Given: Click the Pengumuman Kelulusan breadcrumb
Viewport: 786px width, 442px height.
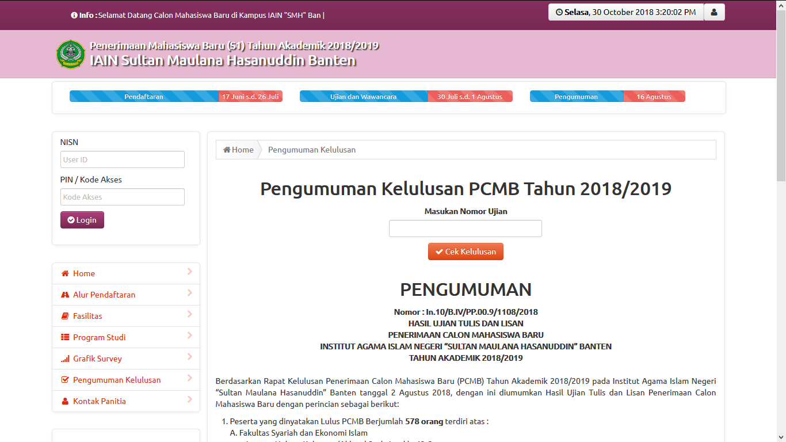Looking at the screenshot, I should (x=312, y=150).
